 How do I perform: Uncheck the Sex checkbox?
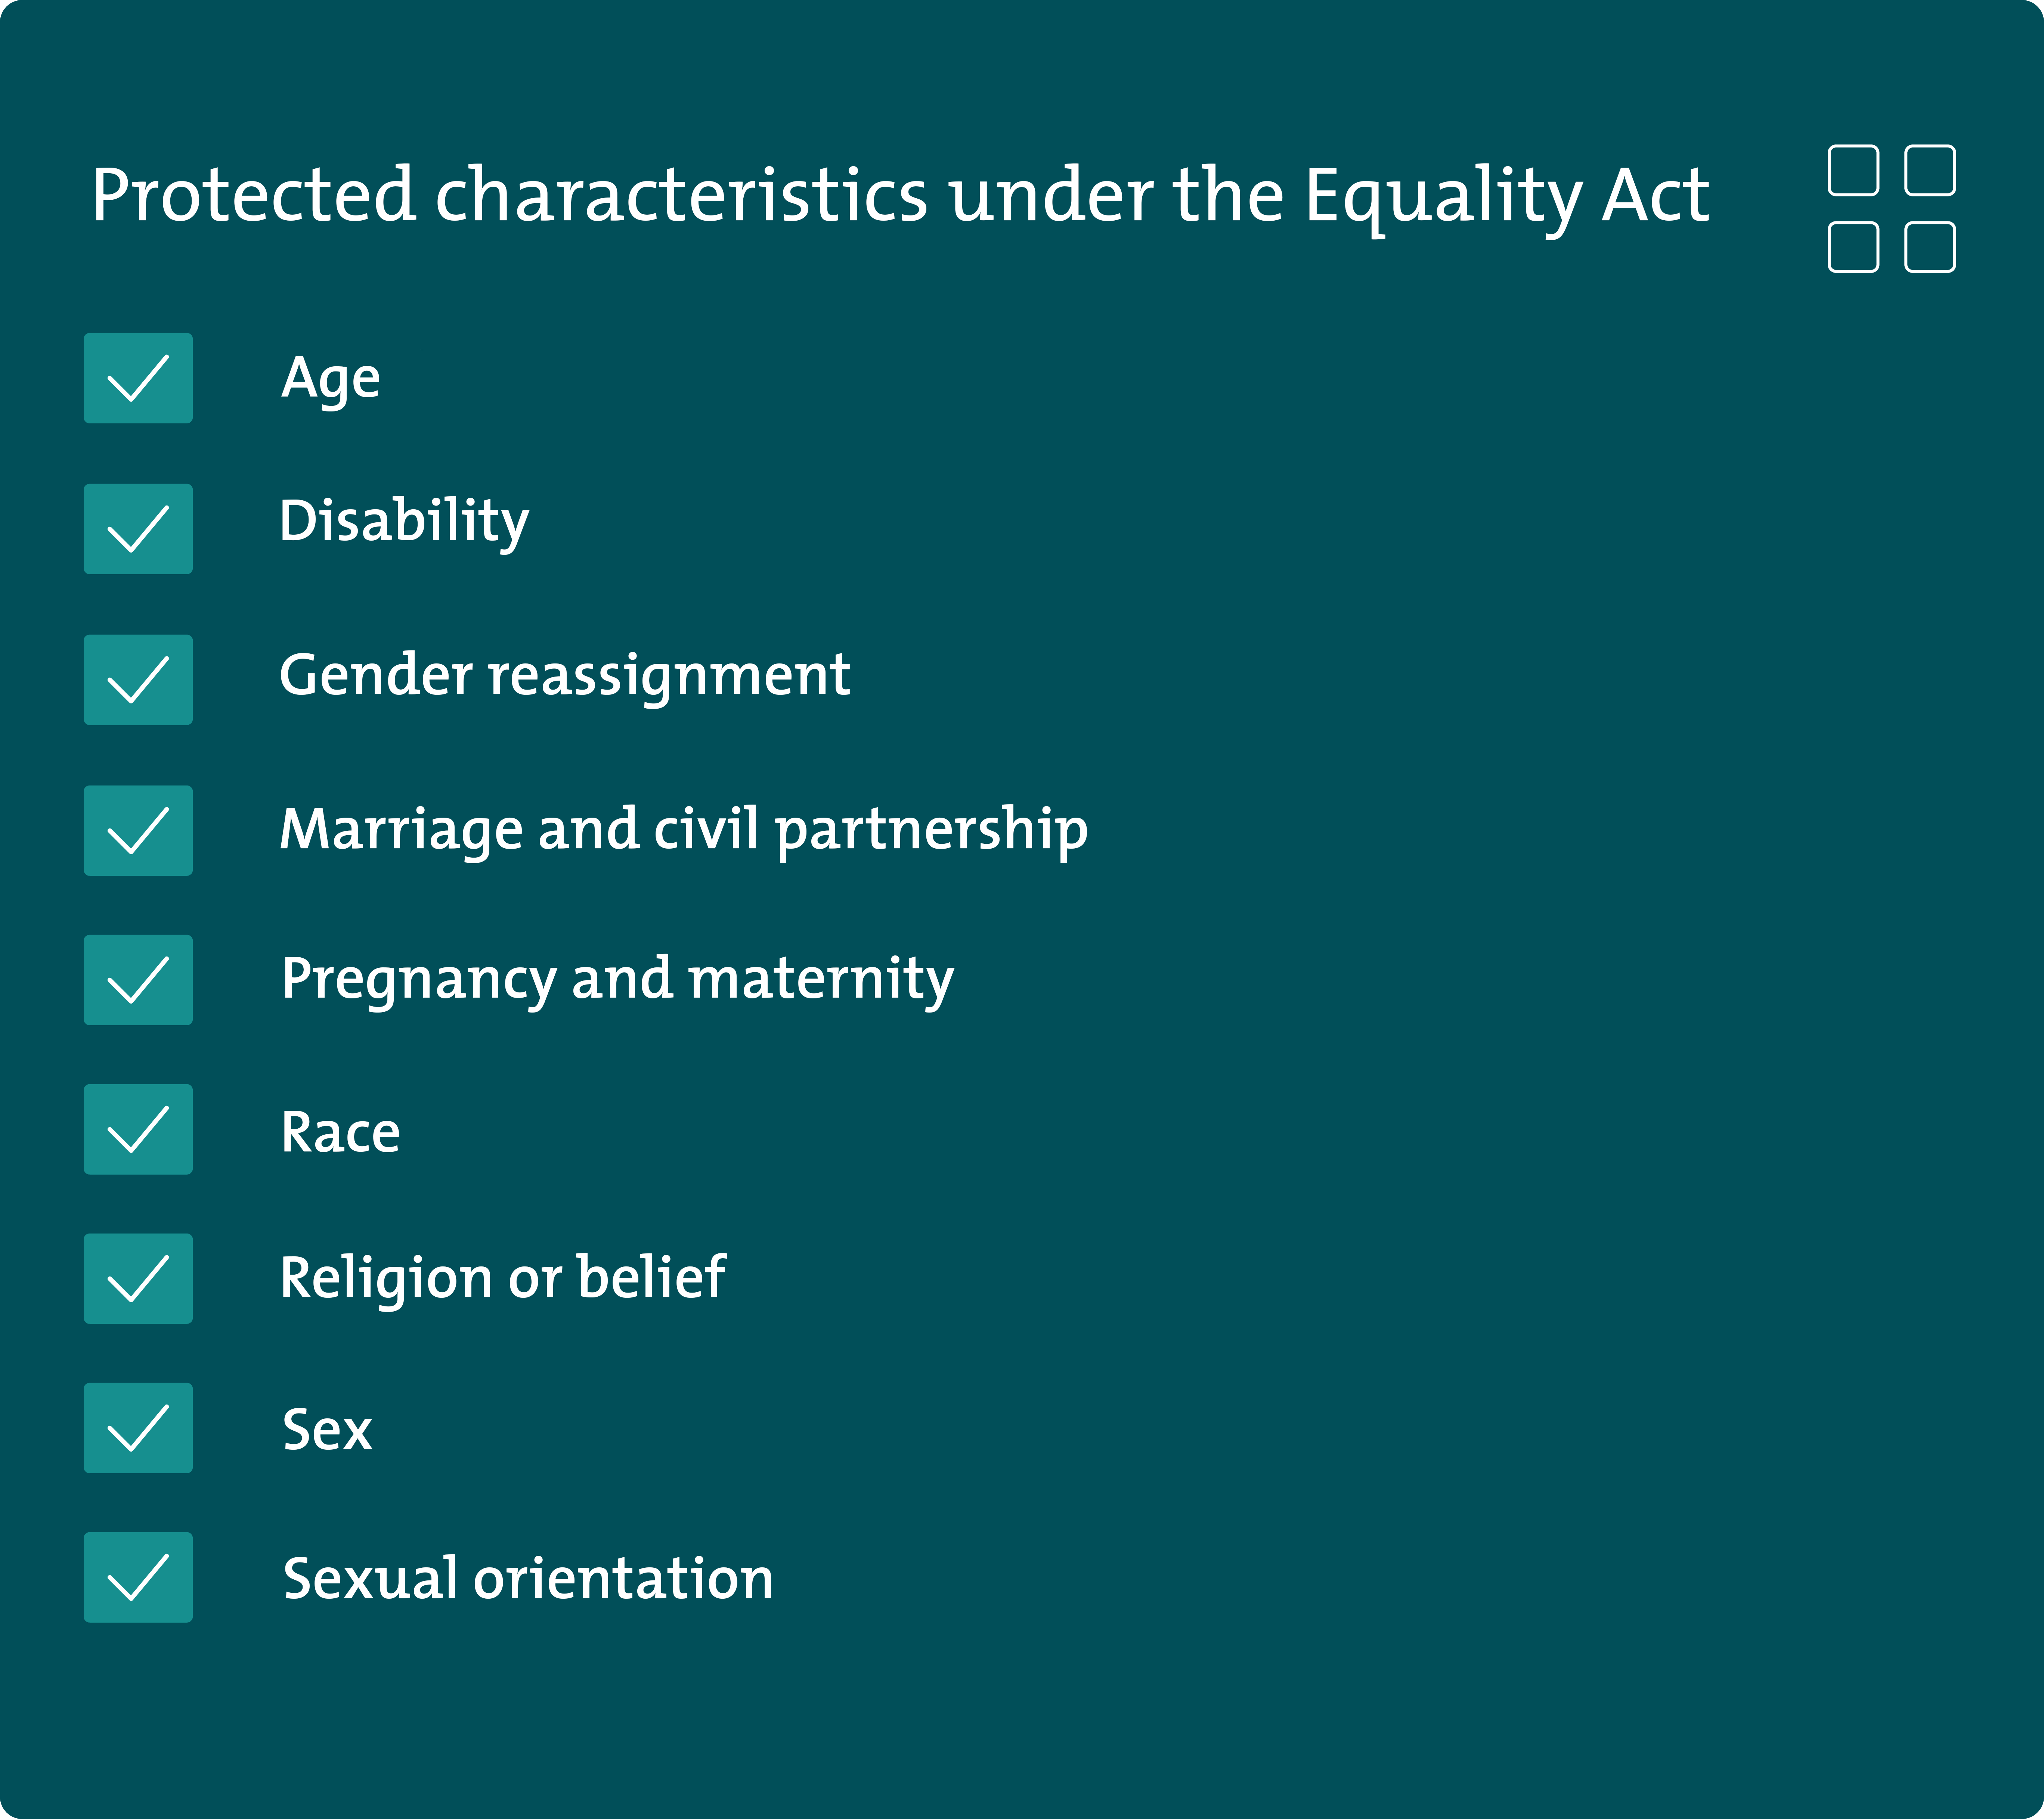pos(138,1428)
